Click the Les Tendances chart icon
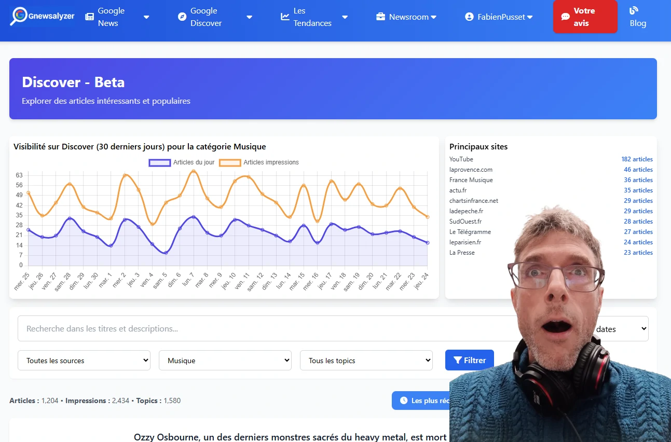The image size is (671, 442). 285,17
